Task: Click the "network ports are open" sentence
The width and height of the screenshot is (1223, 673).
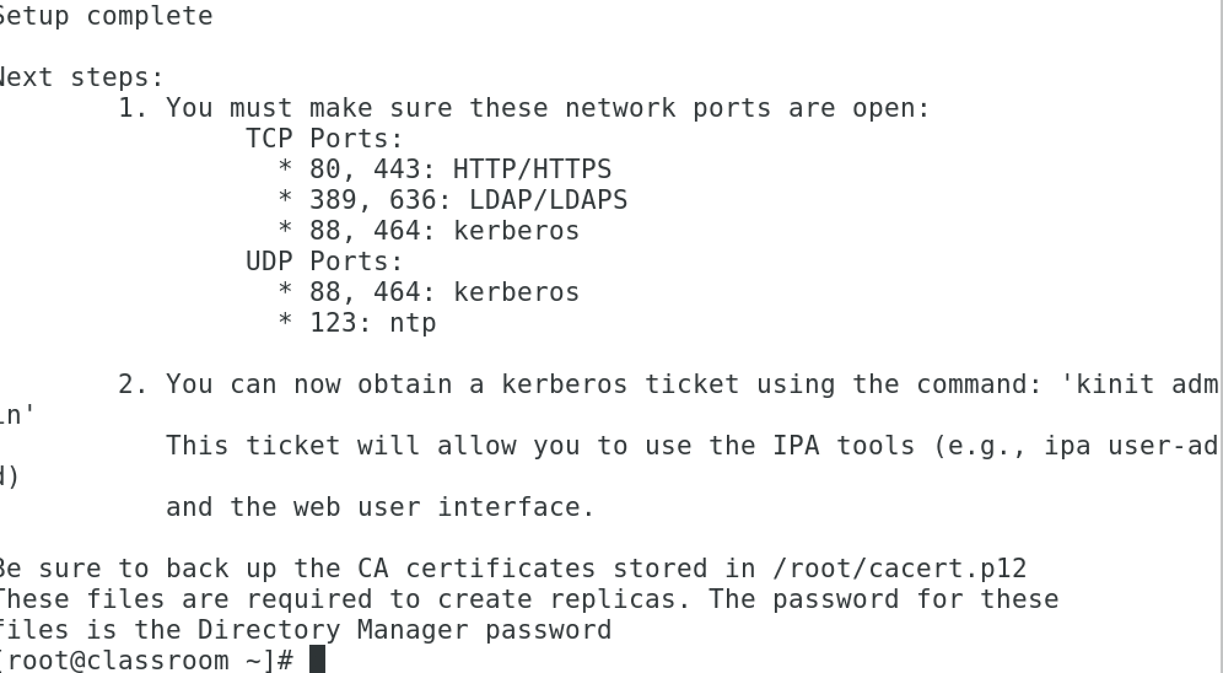Action: click(x=747, y=108)
